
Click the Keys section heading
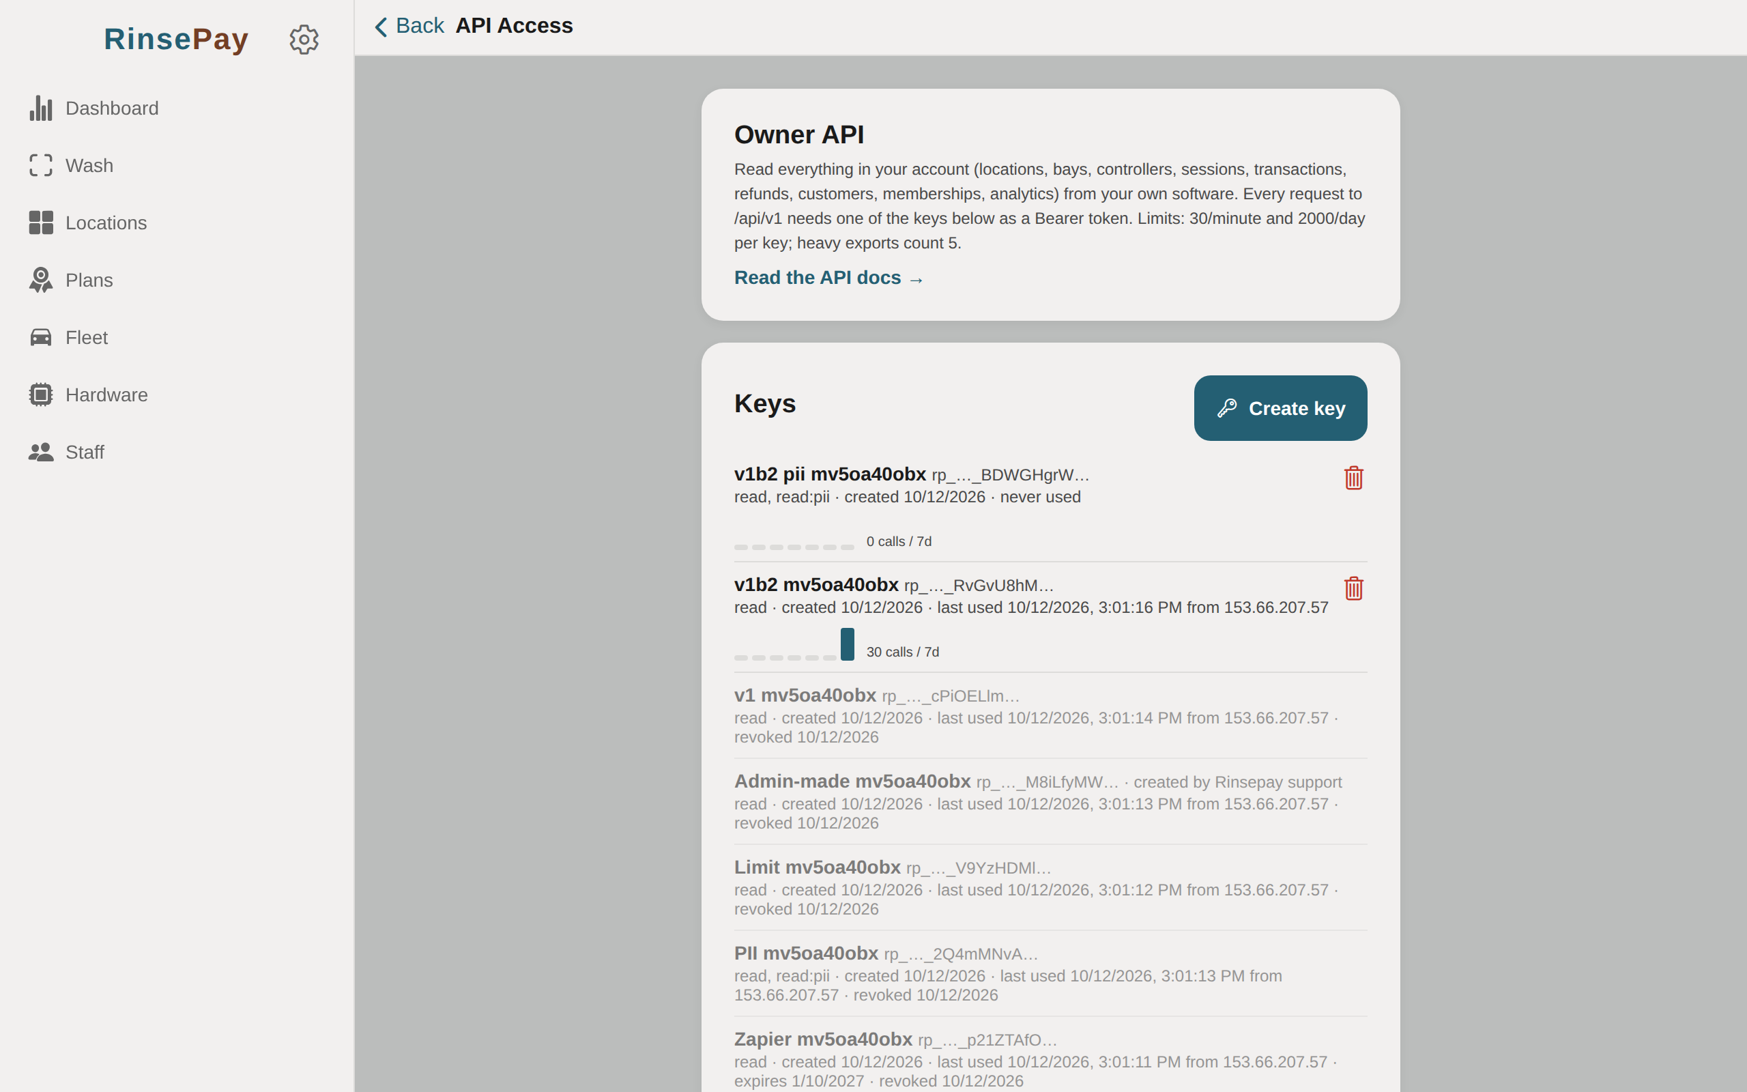click(764, 404)
